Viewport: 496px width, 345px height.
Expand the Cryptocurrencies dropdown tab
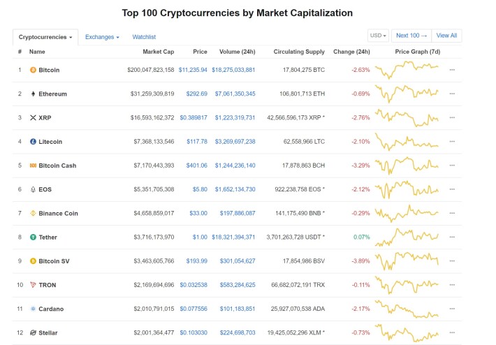pos(45,37)
